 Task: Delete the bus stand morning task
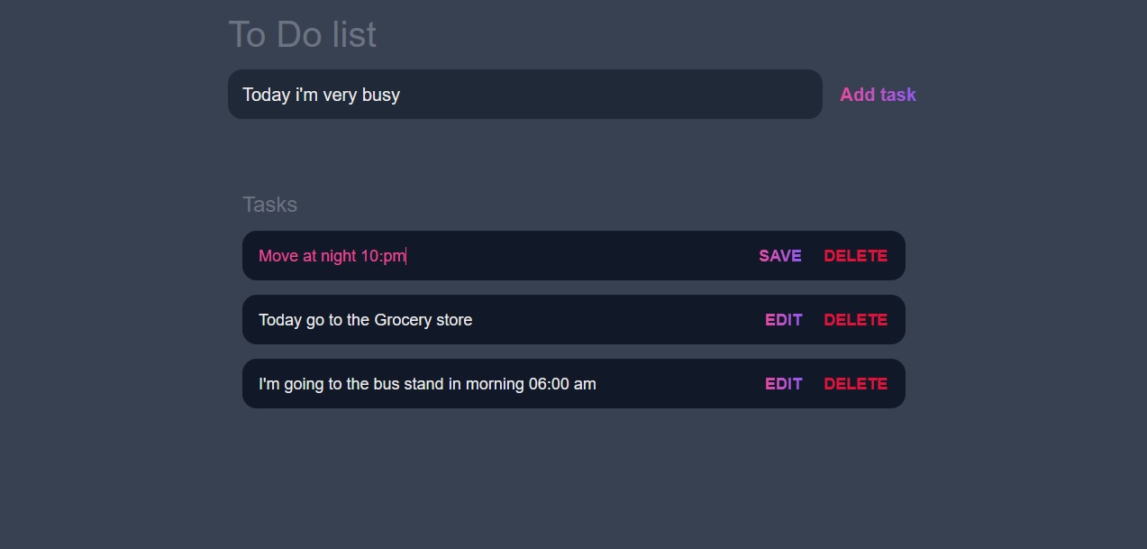click(855, 384)
